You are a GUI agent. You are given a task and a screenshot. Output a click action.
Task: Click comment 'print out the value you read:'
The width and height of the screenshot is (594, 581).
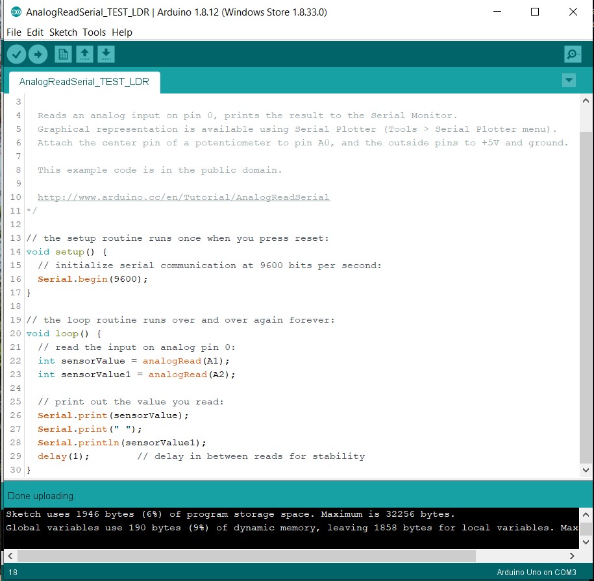(x=140, y=402)
